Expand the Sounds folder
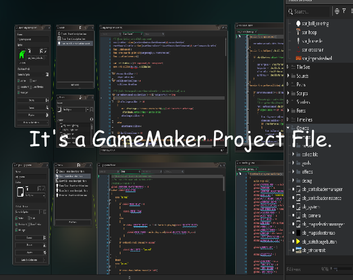 [288, 76]
